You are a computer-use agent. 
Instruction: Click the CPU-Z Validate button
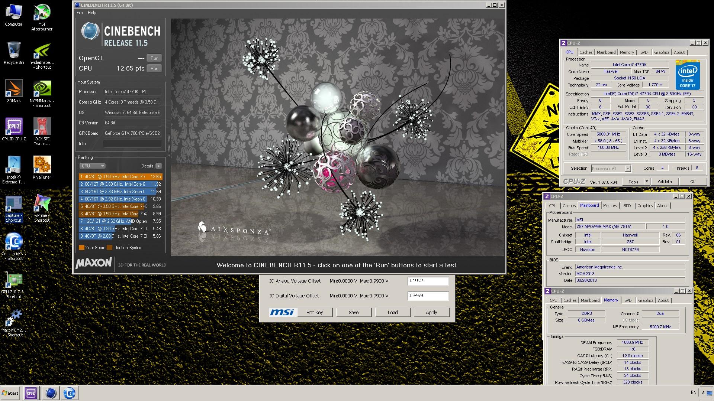tap(665, 182)
